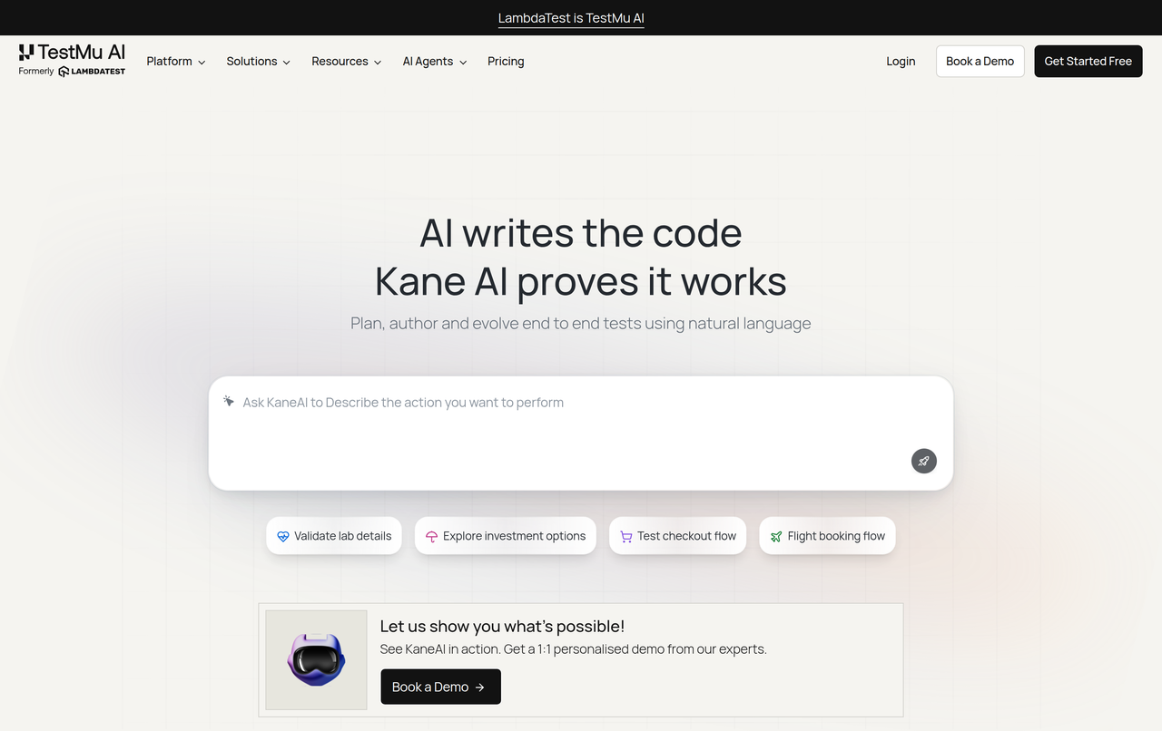Select the Flight booking flow suggestion
This screenshot has width=1162, height=731.
(828, 536)
